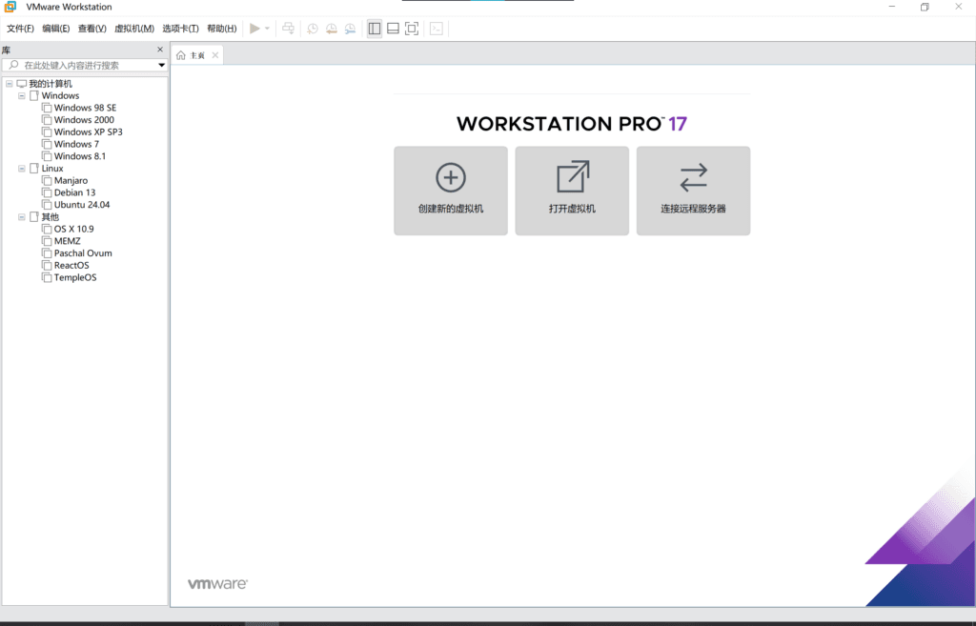Image resolution: width=976 pixels, height=626 pixels.
Task: Select the Manjaro virtual machine
Action: (x=71, y=180)
